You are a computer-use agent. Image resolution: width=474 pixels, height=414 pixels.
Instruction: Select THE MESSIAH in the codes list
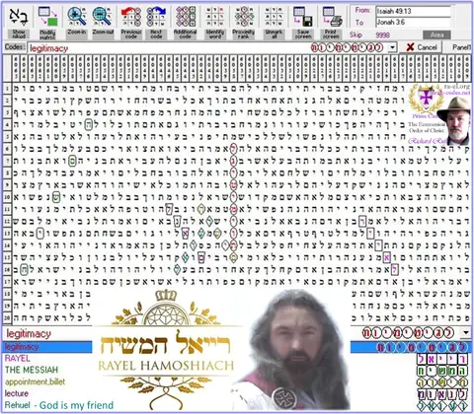click(32, 370)
